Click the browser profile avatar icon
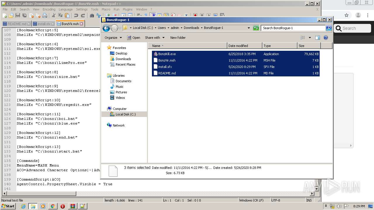The height and width of the screenshot is (210, 374). coord(358,15)
